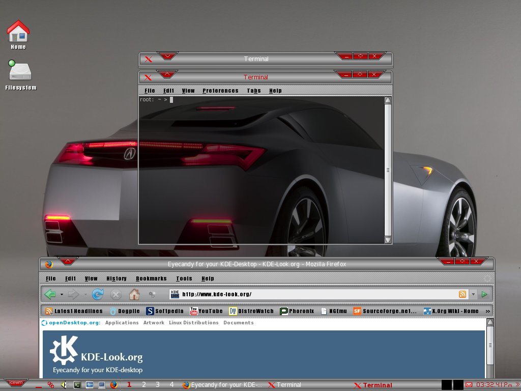Open the system monitor launcher icon in taskbar
This screenshot has height=391, width=521.
90,385
